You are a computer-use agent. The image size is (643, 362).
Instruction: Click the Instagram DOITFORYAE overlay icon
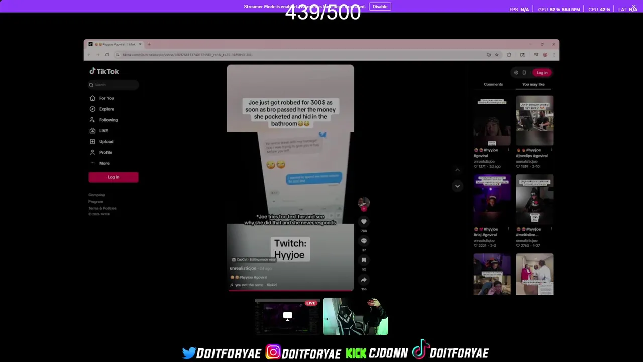click(x=273, y=352)
